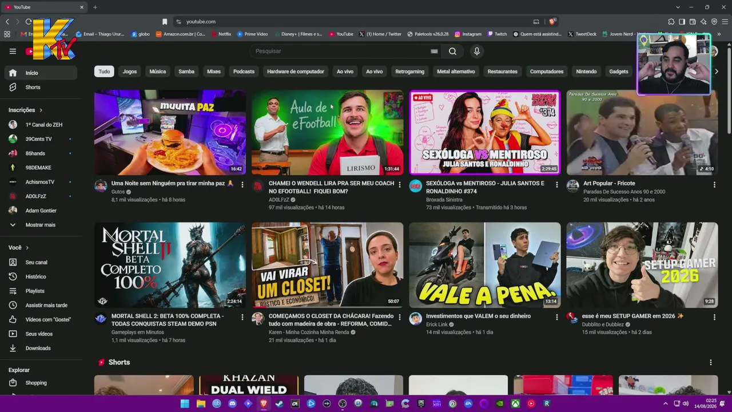This screenshot has width=732, height=412.
Task: Open Shopping under Explorar
Action: (40, 383)
